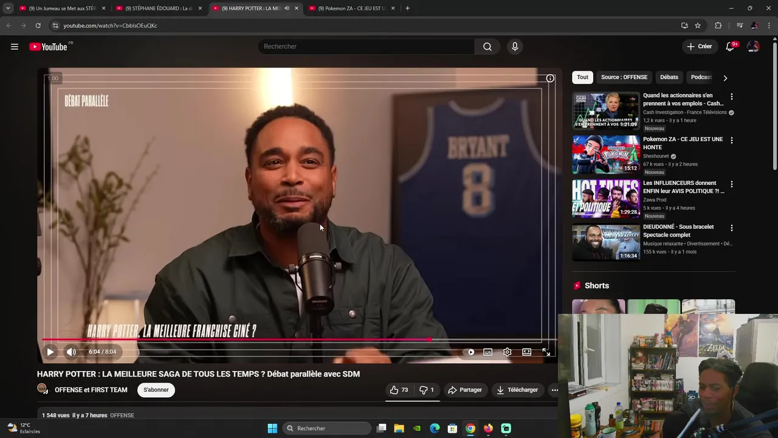Image resolution: width=778 pixels, height=438 pixels.
Task: Click the Créer button
Action: point(699,47)
